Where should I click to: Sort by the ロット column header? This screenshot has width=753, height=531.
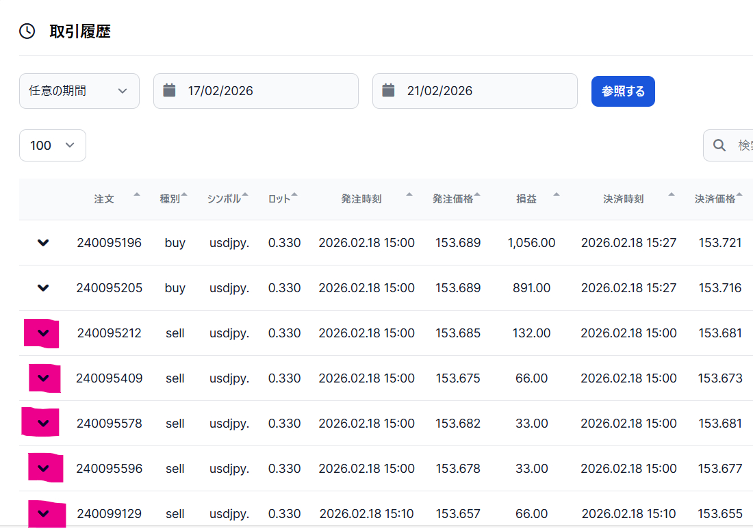point(279,198)
